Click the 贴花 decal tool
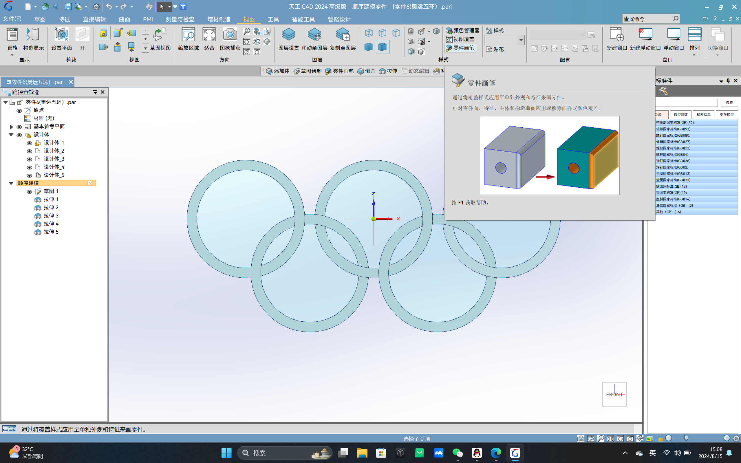Viewport: 741px width, 463px height. tap(495, 49)
